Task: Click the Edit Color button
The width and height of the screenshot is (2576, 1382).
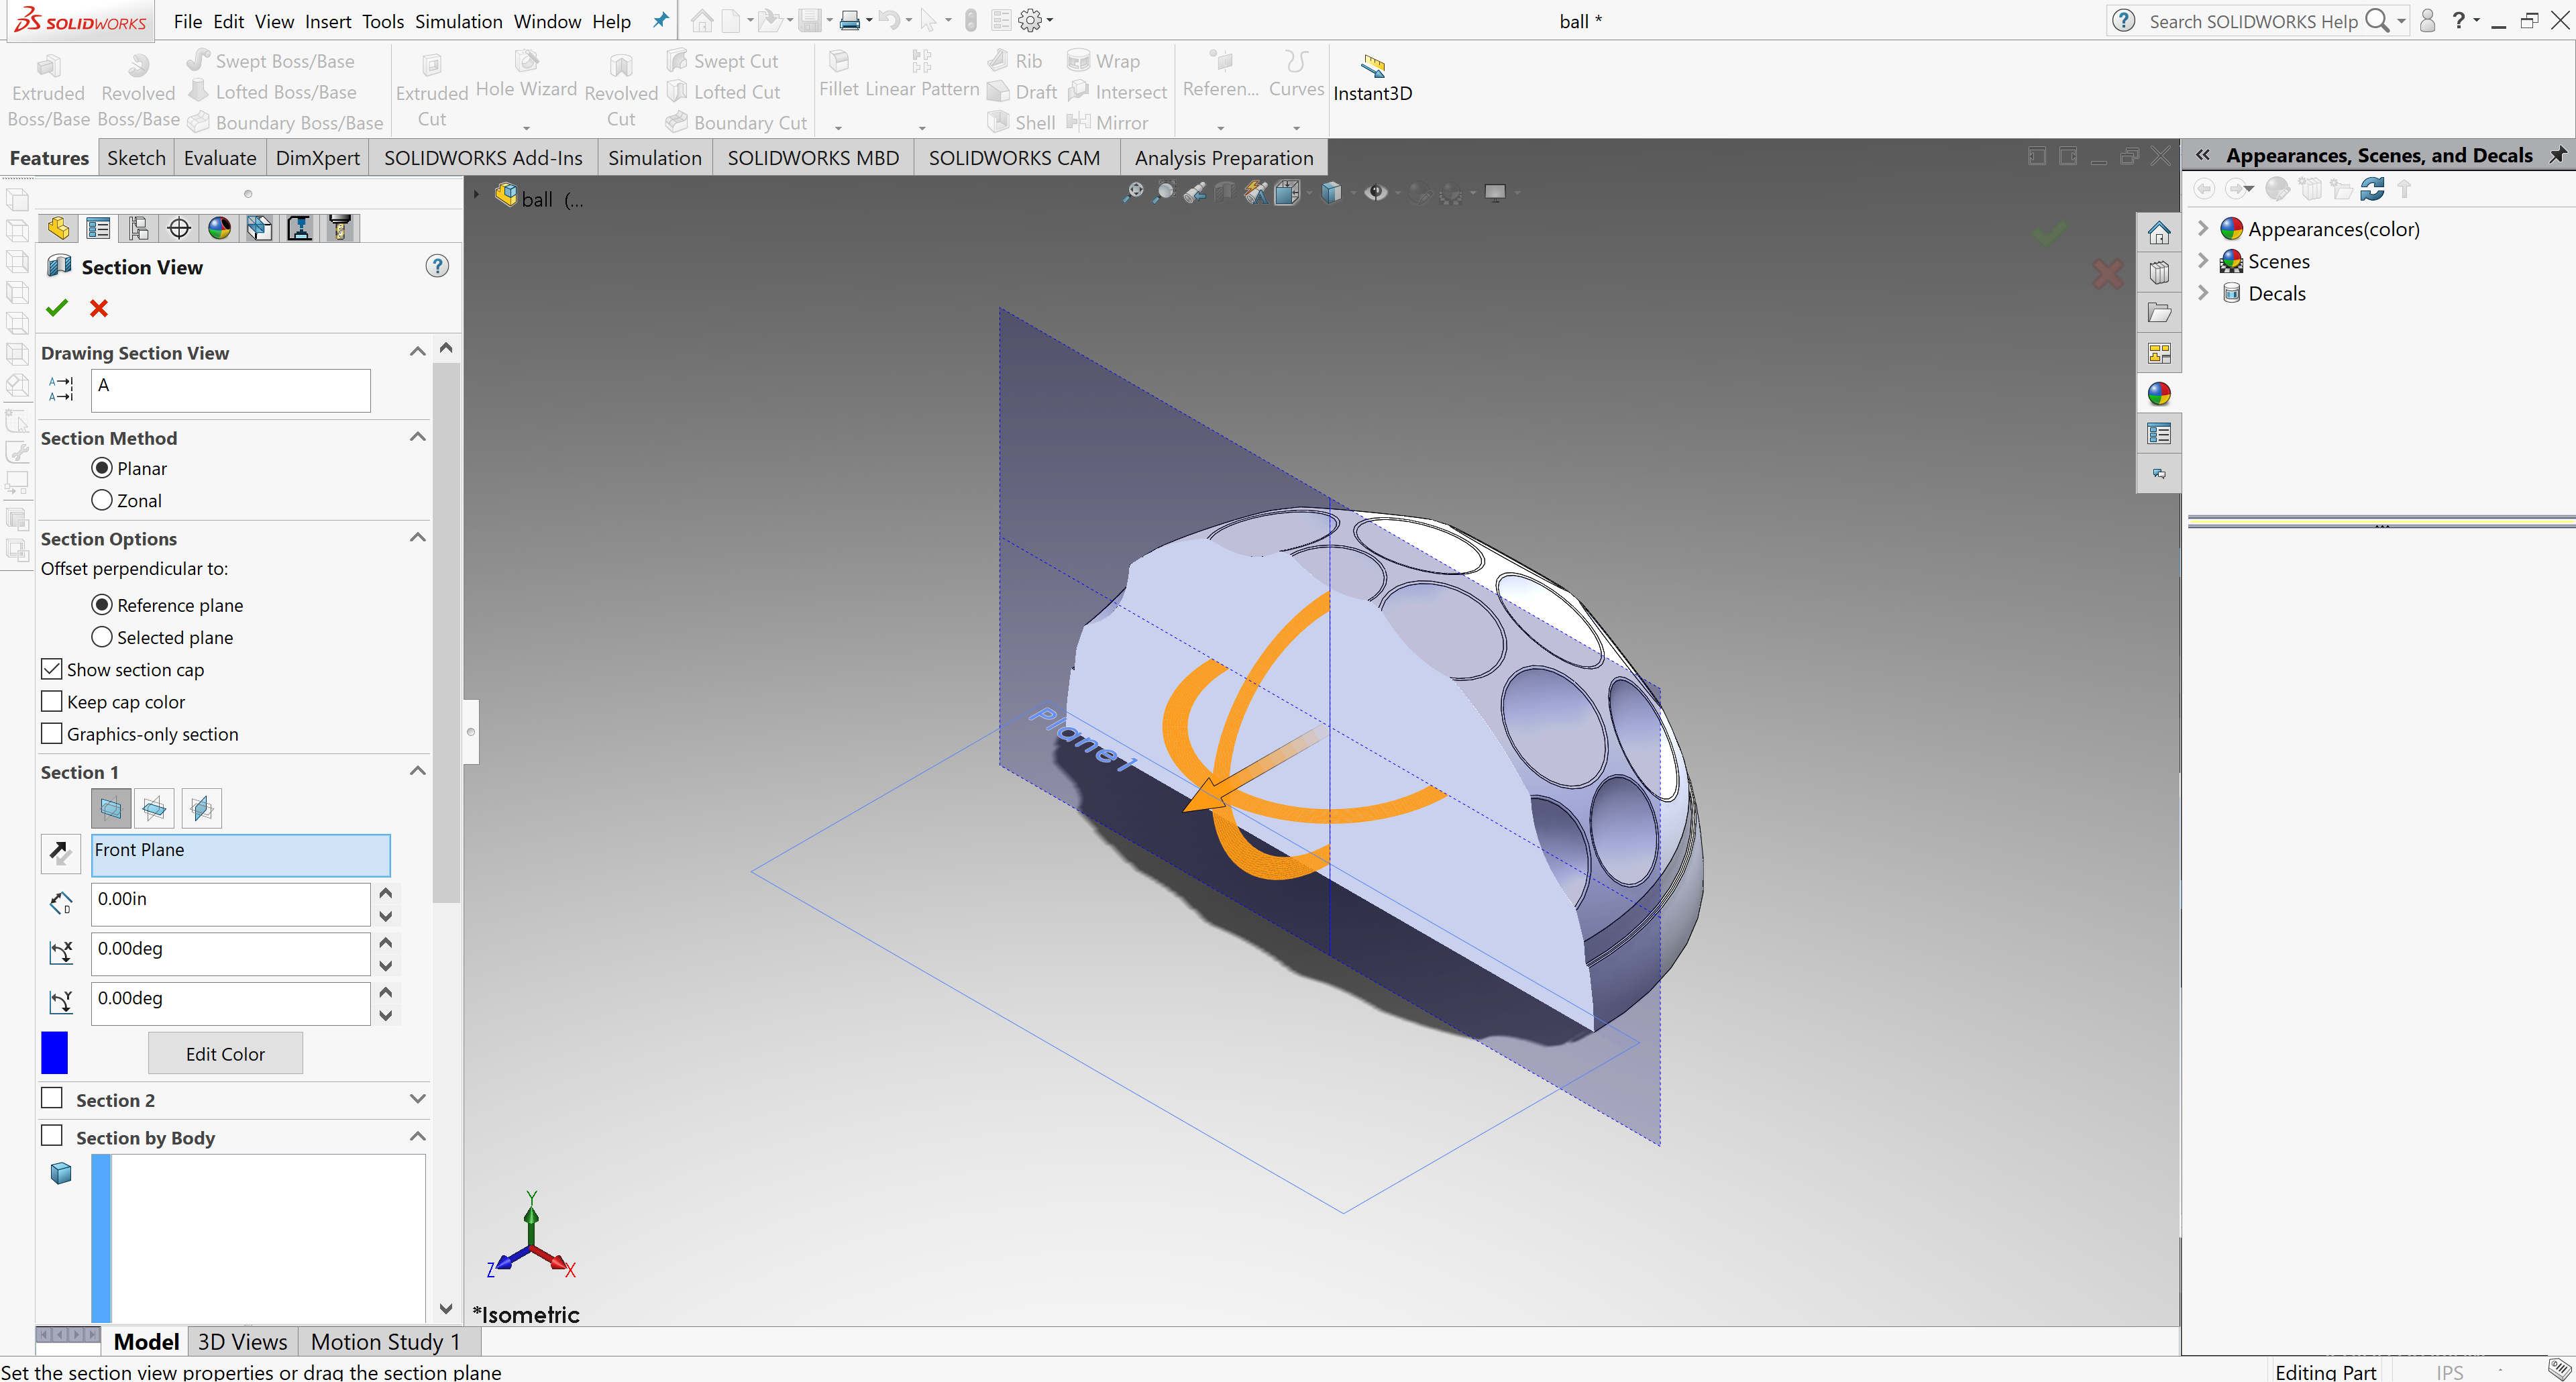Action: pos(225,1054)
